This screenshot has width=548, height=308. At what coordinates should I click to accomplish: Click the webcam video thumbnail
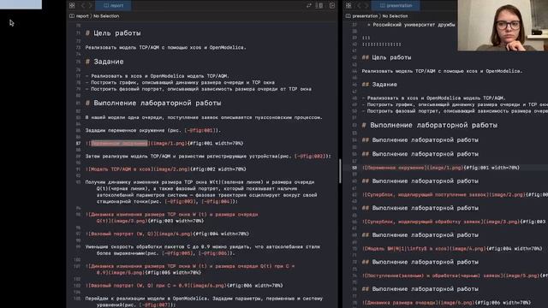click(503, 25)
